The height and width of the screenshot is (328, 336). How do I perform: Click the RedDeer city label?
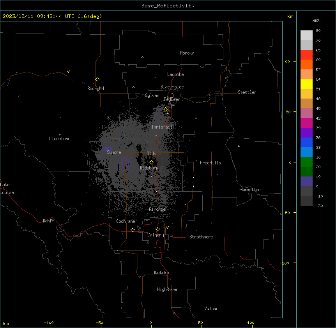(172, 99)
